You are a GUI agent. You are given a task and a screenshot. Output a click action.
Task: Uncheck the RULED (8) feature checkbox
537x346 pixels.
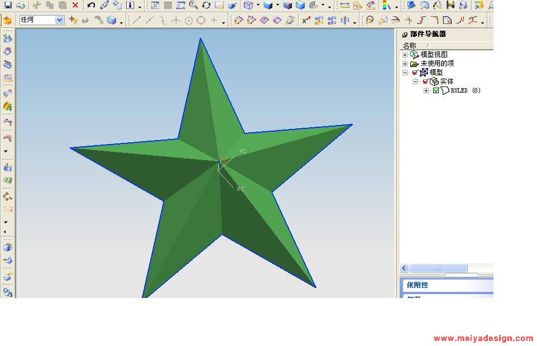[436, 90]
